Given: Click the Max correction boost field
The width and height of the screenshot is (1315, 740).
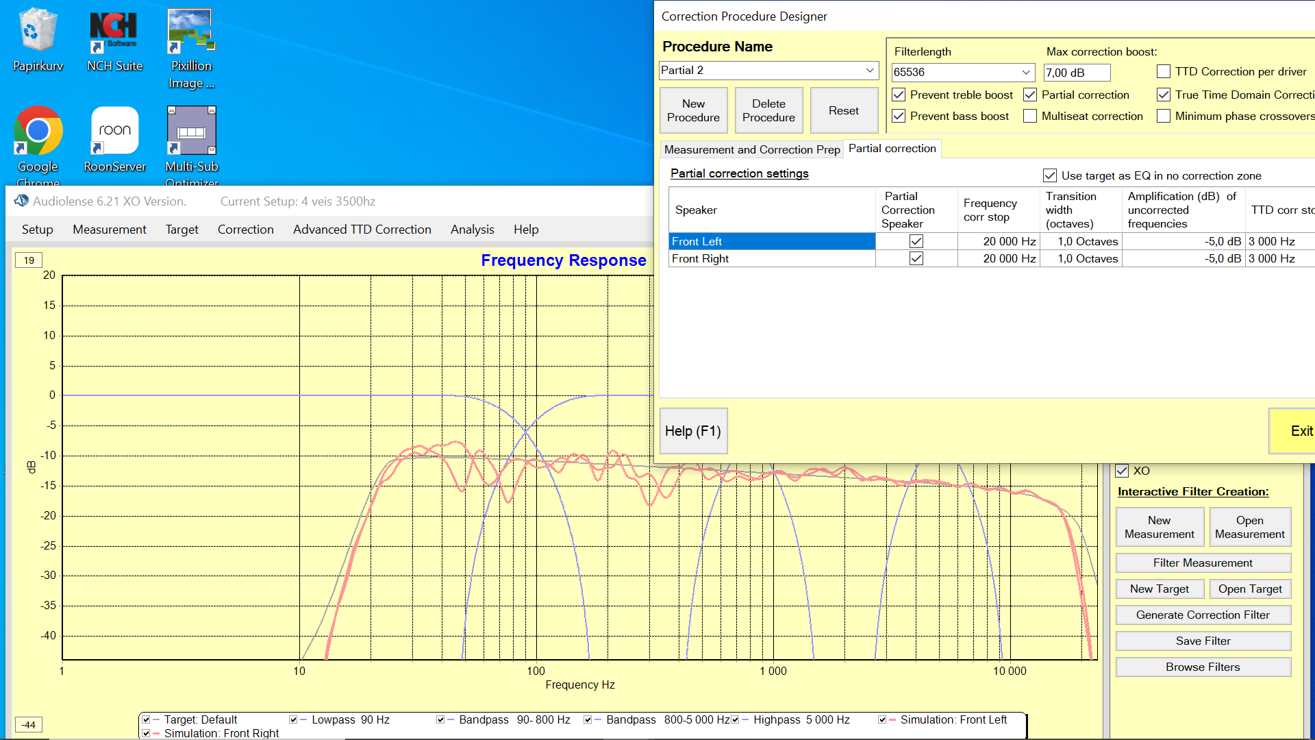Looking at the screenshot, I should [1076, 73].
